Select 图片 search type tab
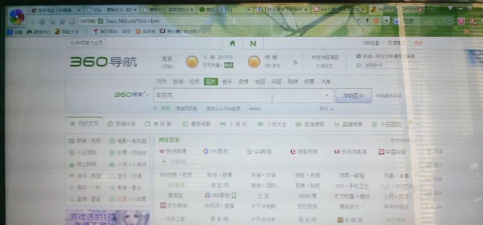This screenshot has height=225, width=483. pyautogui.click(x=211, y=82)
